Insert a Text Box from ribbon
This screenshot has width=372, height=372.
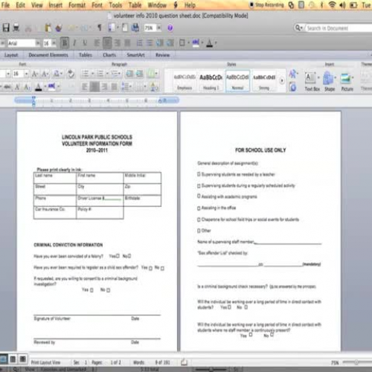click(312, 82)
